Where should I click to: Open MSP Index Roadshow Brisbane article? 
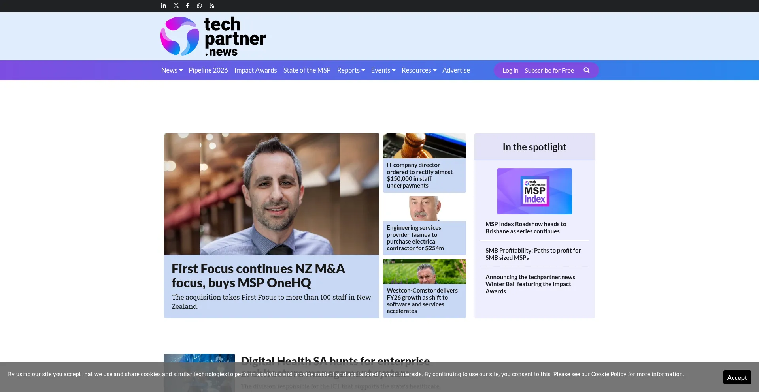[x=526, y=228]
